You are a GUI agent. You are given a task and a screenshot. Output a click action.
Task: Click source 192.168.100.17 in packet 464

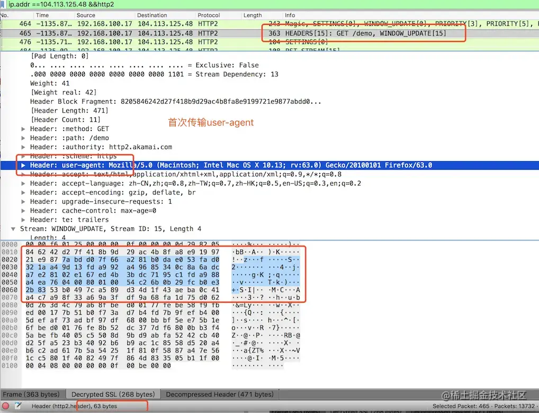click(104, 24)
